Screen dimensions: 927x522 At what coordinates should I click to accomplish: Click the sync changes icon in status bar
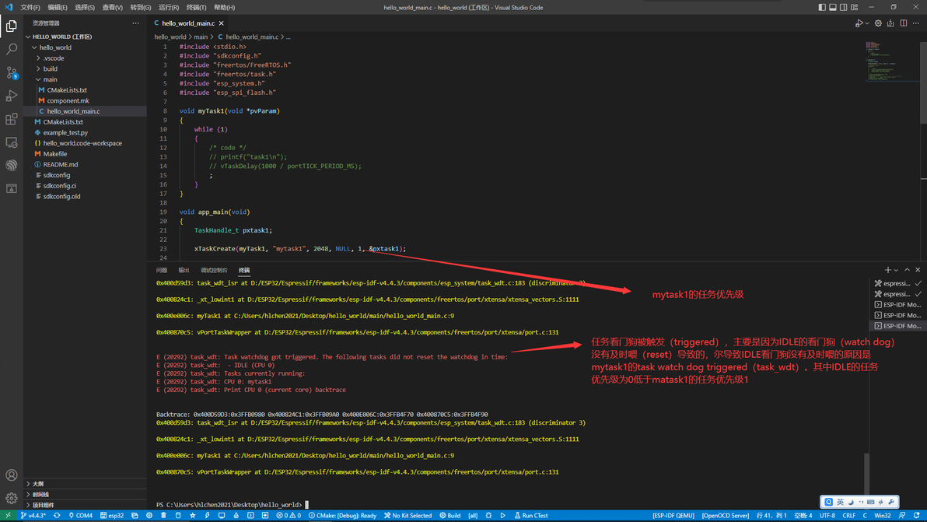tap(57, 516)
